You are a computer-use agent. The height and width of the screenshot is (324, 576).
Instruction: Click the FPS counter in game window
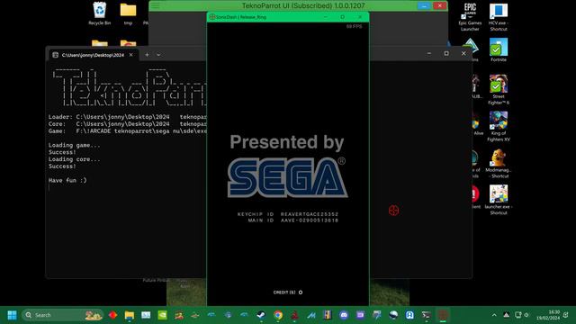coord(354,26)
